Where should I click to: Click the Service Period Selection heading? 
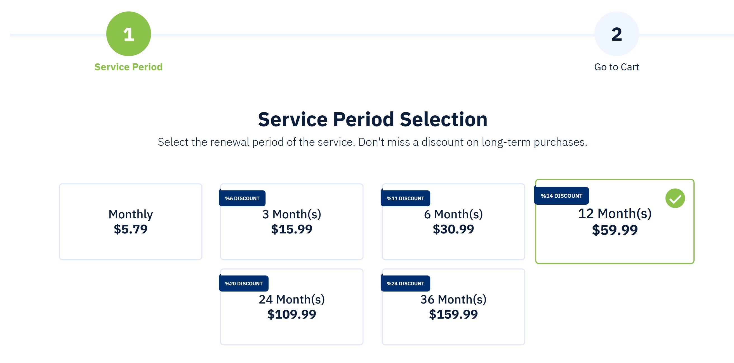(372, 119)
